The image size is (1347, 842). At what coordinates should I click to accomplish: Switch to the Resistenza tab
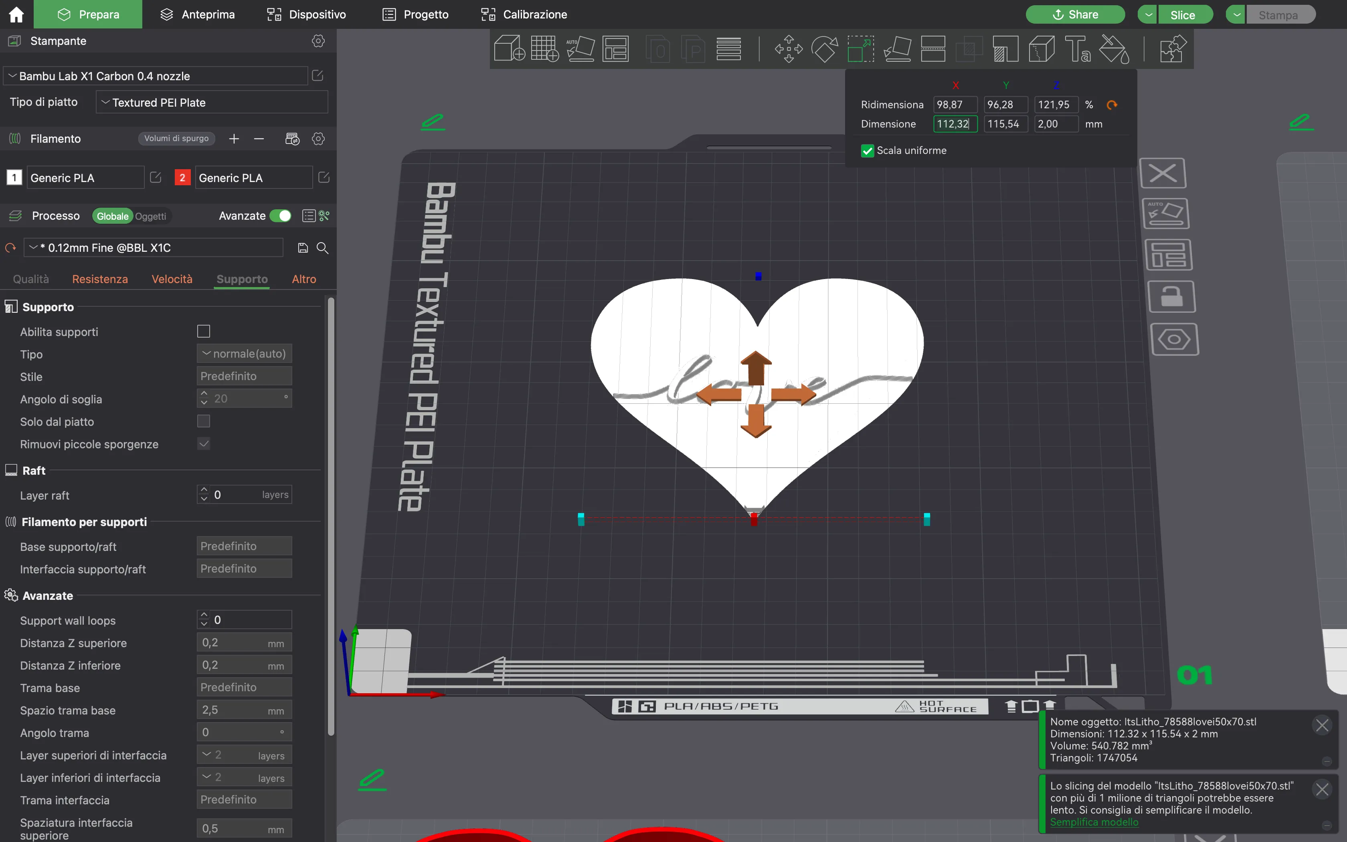[x=100, y=279]
